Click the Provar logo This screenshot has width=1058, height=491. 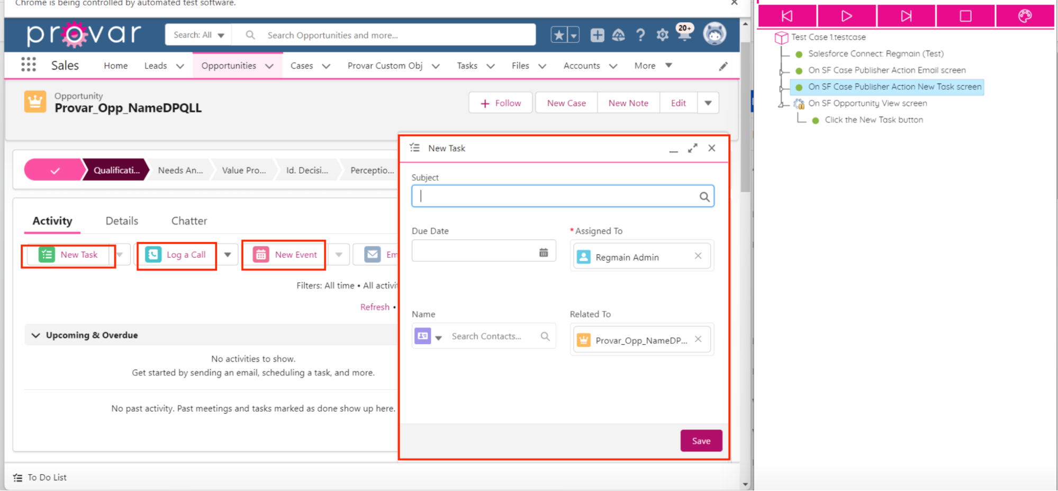[x=84, y=34]
